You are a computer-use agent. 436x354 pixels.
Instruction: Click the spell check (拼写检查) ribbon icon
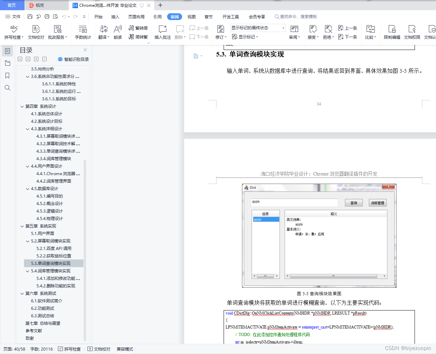[x=14, y=32]
